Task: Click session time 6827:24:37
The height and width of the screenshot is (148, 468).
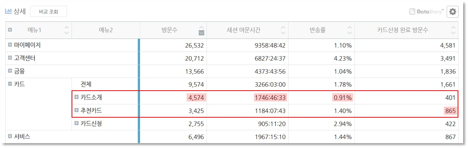Action: pyautogui.click(x=270, y=58)
